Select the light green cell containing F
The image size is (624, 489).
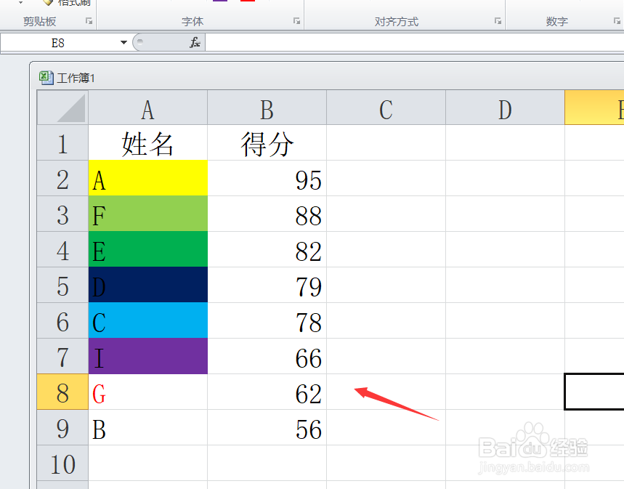(147, 214)
